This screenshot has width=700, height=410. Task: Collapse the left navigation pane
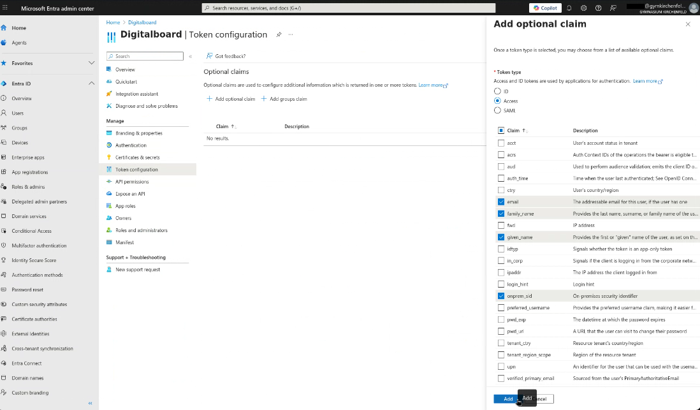coord(89,403)
